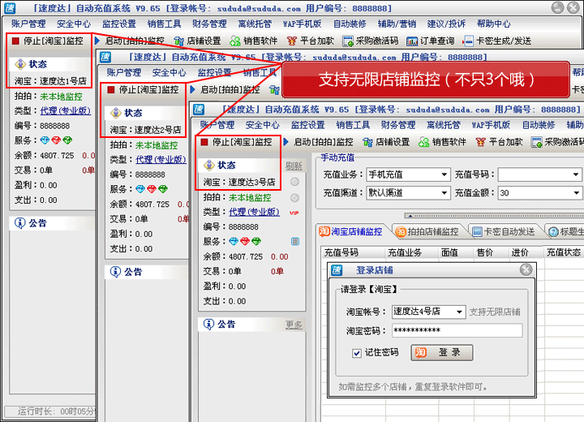
Task: Click 启动[拍拍]监控 in the front window
Action: pos(319,142)
